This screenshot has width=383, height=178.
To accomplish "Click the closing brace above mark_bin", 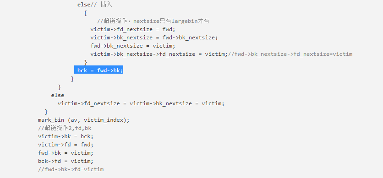I will coord(46,112).
